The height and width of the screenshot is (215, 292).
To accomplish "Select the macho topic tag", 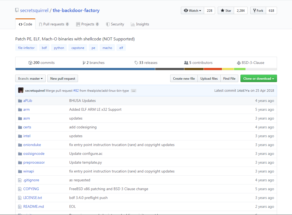I will [107, 48].
